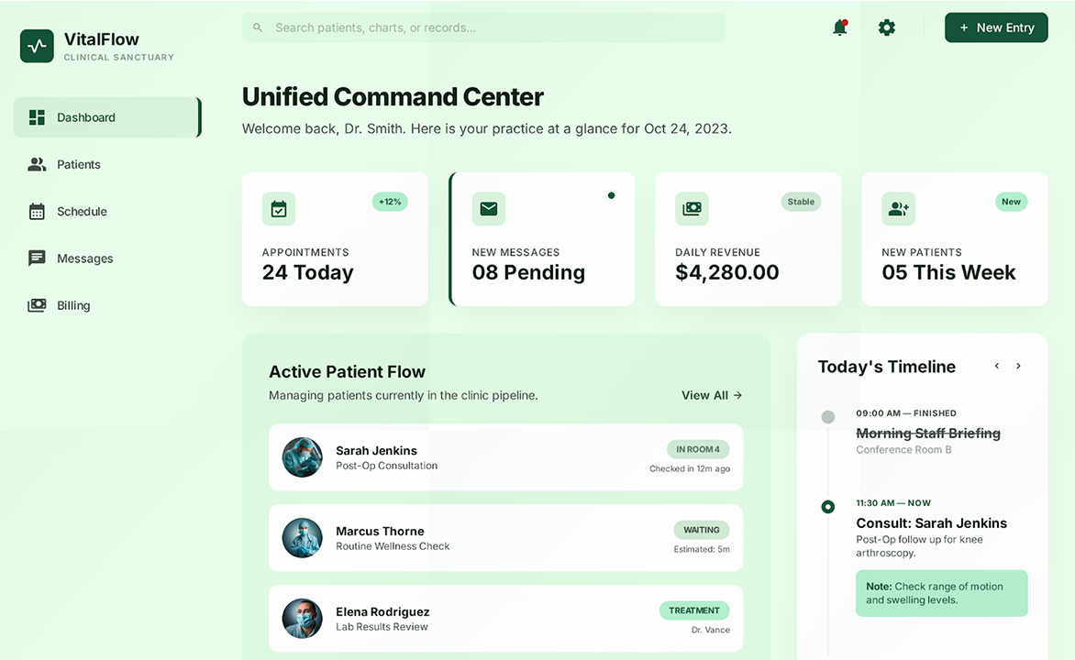
Task: Select the Dashboard tab in the sidebar
Action: pyautogui.click(x=86, y=117)
